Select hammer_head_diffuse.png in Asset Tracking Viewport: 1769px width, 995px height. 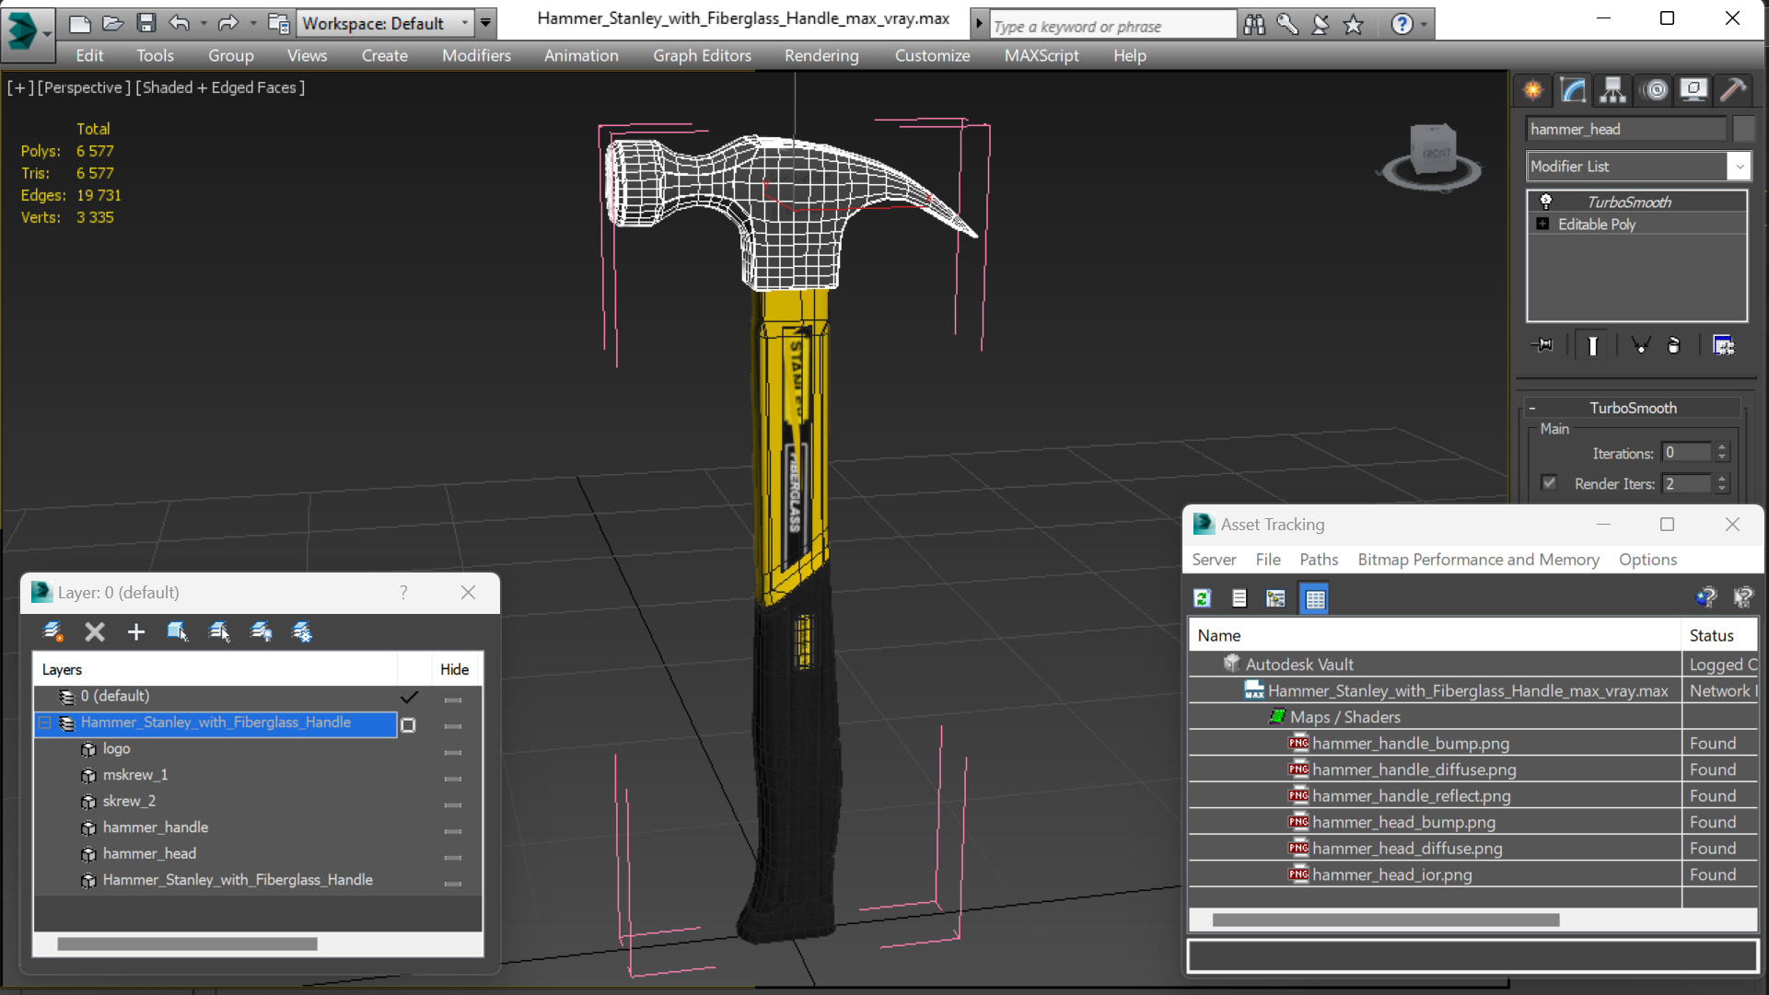1406,848
